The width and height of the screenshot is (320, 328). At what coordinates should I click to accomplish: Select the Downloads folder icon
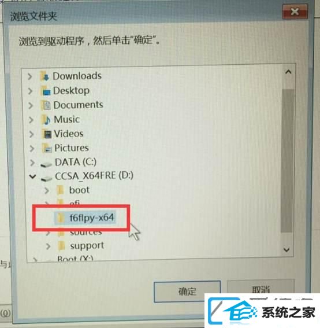pos(44,76)
